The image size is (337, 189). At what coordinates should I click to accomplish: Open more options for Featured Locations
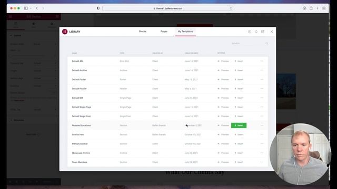click(x=262, y=125)
